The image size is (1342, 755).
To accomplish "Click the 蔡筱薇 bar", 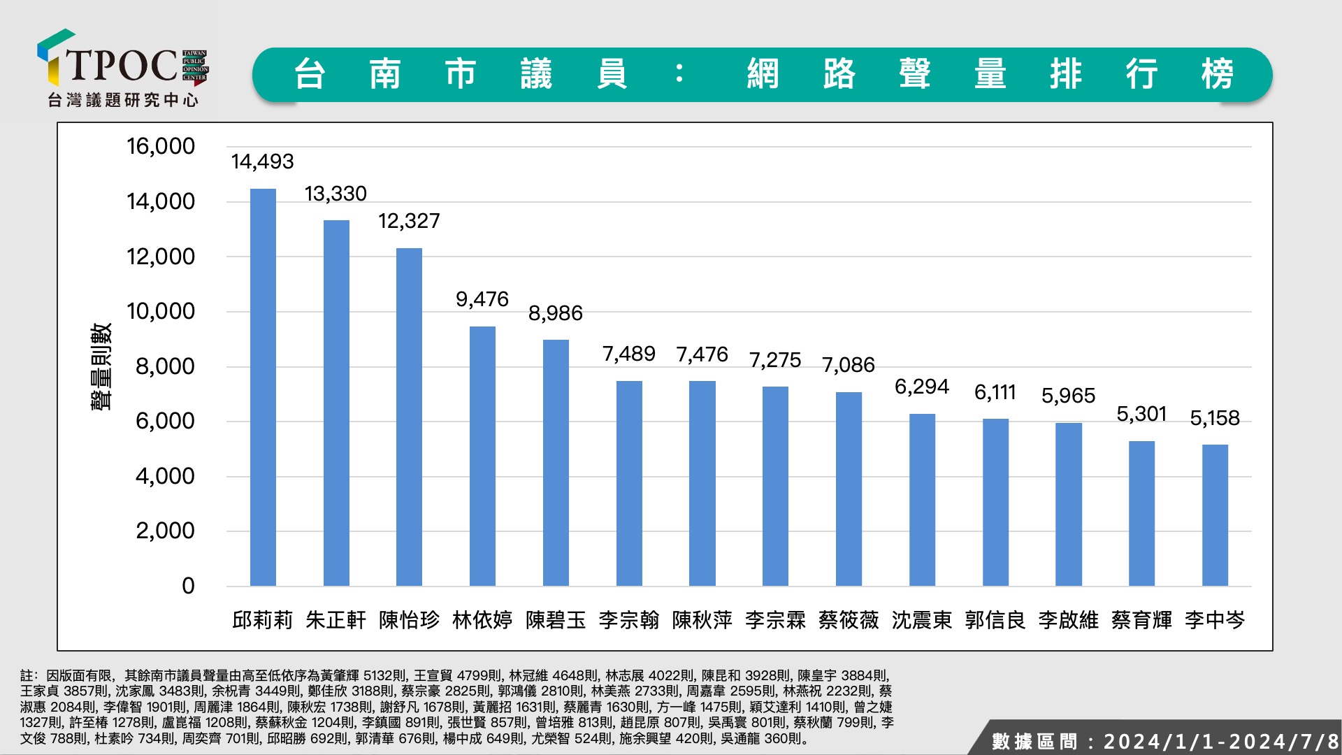I will 849,489.
